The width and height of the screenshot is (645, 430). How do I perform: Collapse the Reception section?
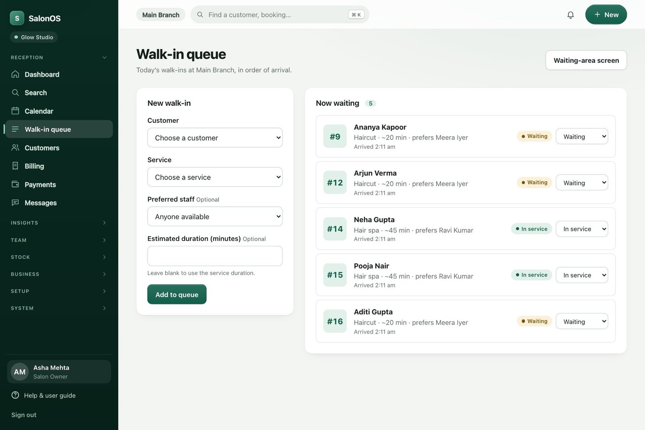pos(59,57)
